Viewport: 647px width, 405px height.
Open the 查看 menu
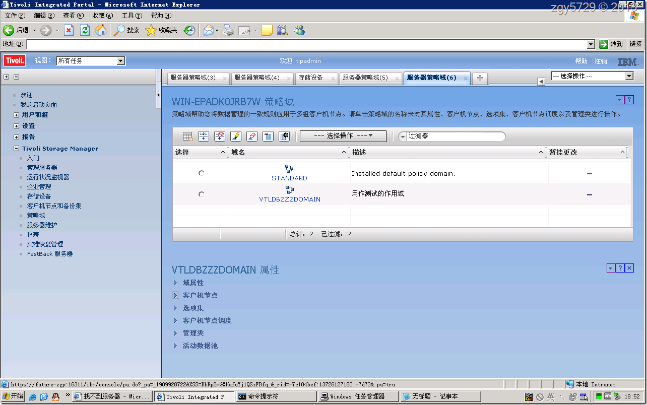pos(73,16)
